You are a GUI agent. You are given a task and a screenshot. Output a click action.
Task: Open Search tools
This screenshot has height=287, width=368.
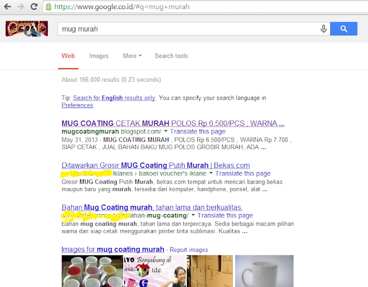[171, 56]
